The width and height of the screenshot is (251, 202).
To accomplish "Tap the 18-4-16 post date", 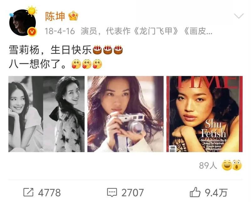I will [x=60, y=31].
